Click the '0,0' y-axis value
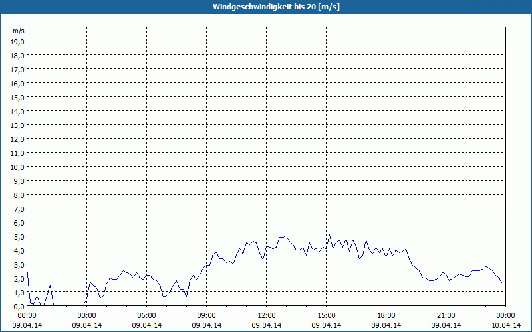 coord(20,307)
